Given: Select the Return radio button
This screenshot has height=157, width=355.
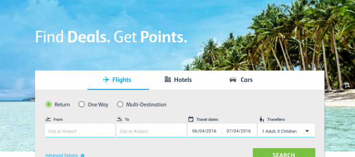Looking at the screenshot, I should [49, 104].
